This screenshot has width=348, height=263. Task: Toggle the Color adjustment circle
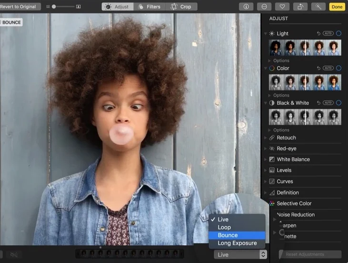click(x=338, y=68)
